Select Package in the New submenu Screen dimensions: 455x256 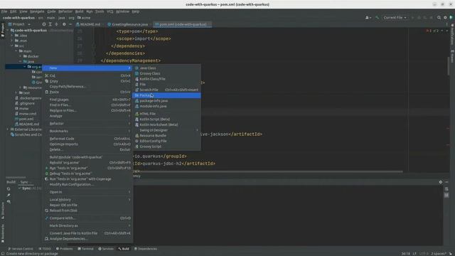[x=166, y=95]
